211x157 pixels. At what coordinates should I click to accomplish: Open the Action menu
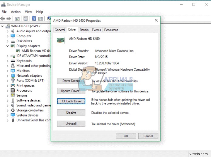[x=16, y=12]
